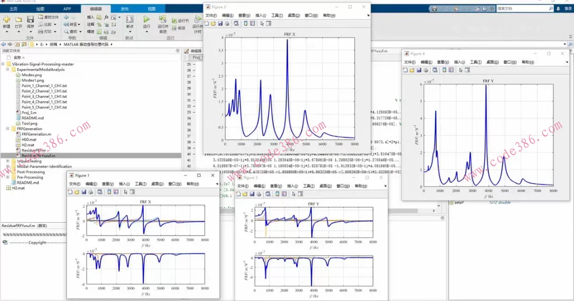Switch to the 绘图 (Plots) ribbon tab
Viewport: 574px width, 301px height.
40,9
